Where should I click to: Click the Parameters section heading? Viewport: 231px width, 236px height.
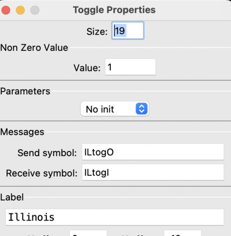[x=25, y=91]
